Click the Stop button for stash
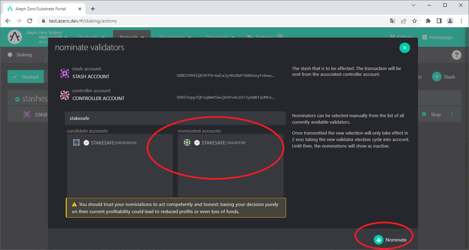Image resolution: width=469 pixels, height=250 pixels. [x=432, y=114]
